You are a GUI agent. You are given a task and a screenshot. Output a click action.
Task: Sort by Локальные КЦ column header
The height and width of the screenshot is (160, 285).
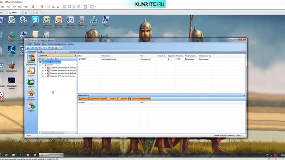pos(205,56)
